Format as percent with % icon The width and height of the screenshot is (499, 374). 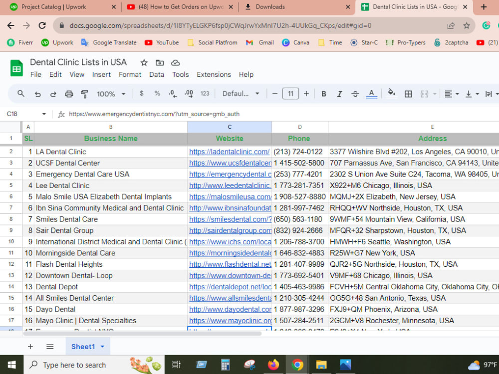click(157, 94)
